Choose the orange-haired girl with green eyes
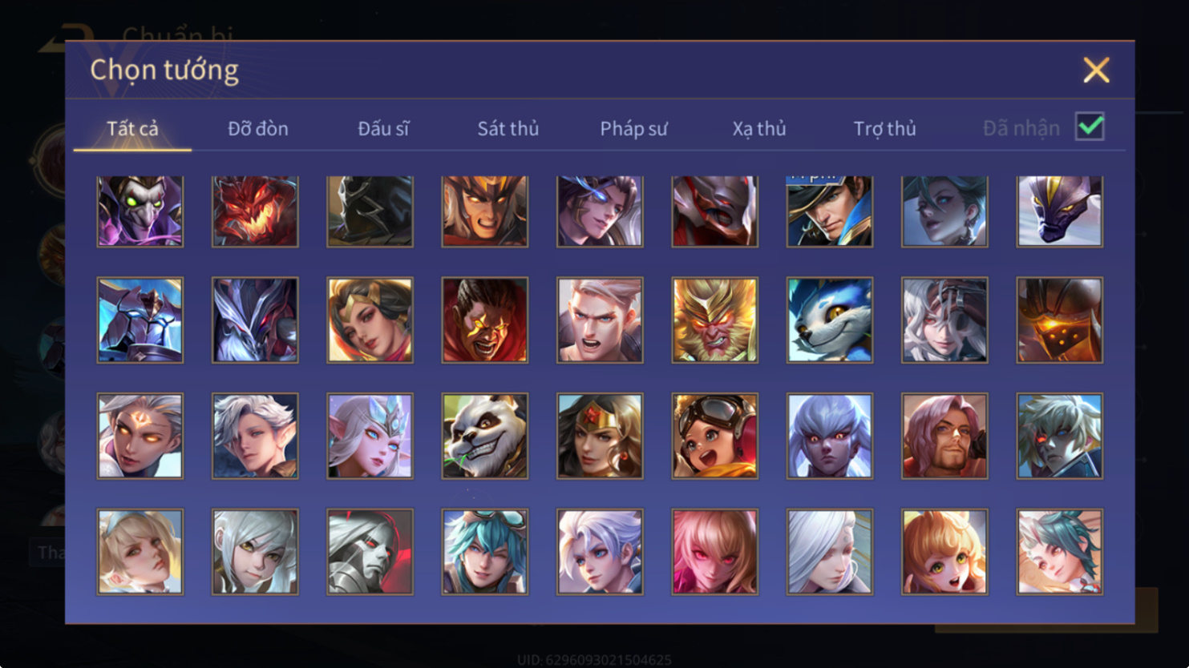The width and height of the screenshot is (1189, 668). click(944, 552)
